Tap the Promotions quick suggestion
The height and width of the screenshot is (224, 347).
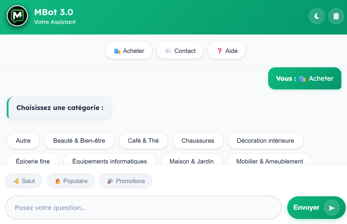(126, 181)
